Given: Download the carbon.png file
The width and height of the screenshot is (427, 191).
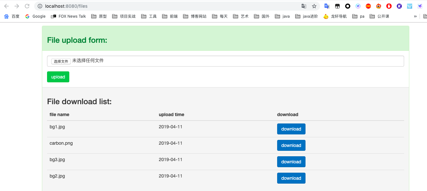Looking at the screenshot, I should click(291, 145).
